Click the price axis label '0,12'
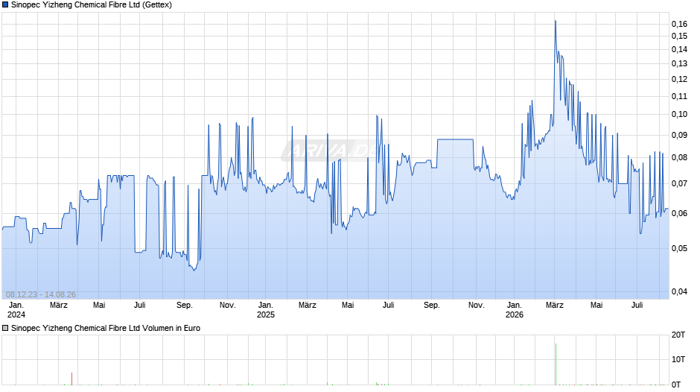Screen dimensions: 700x392 click(679, 79)
